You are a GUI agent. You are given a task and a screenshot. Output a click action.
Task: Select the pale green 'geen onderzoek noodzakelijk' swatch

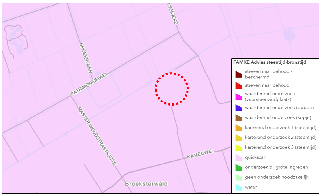[239, 177]
